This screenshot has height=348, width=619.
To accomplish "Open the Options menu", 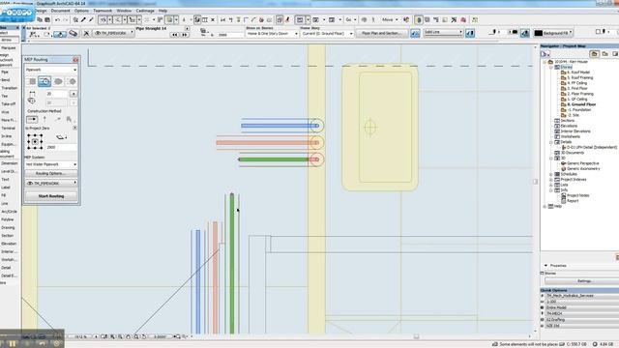I will (81, 11).
